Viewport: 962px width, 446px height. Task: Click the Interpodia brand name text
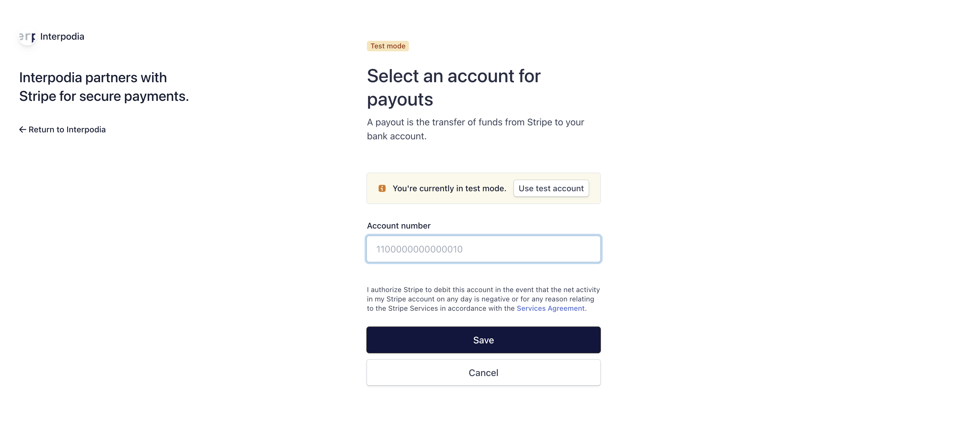coord(62,36)
